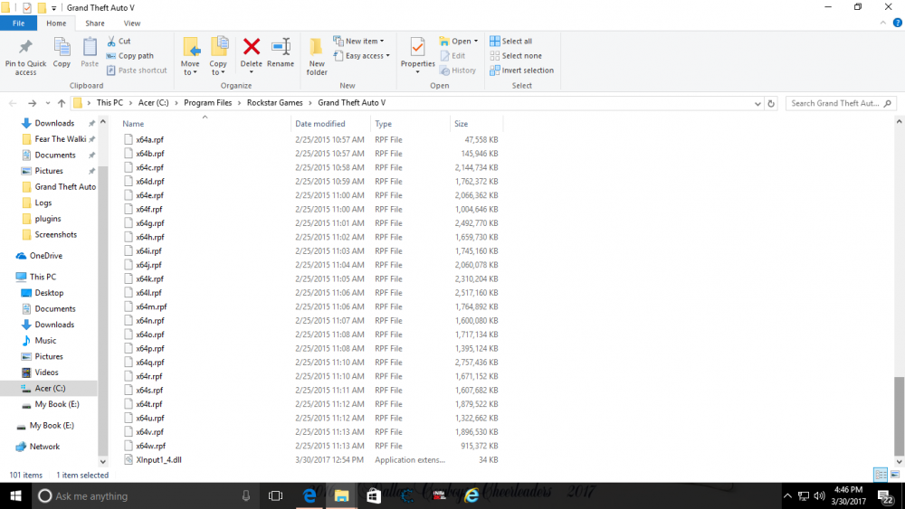Click the Windows Start button

(x=15, y=495)
